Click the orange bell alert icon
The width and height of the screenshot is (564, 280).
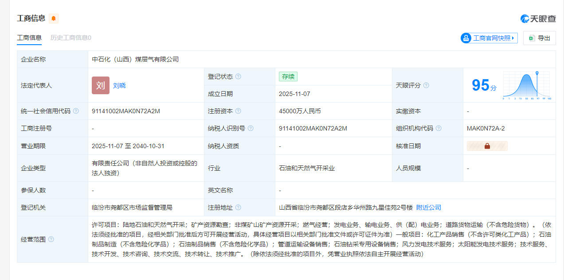54,19
